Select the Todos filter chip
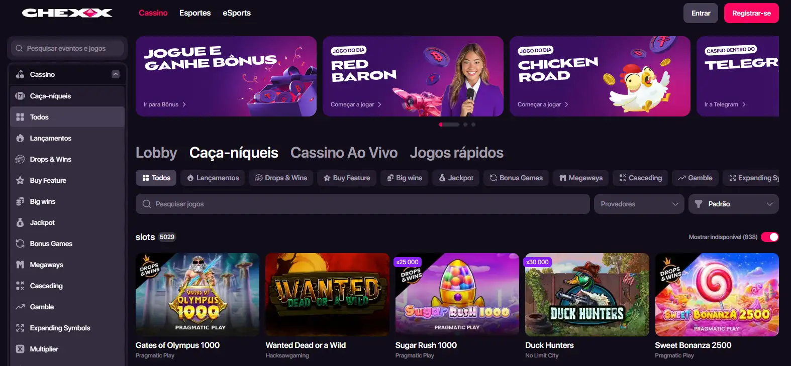This screenshot has width=791, height=366. point(156,178)
